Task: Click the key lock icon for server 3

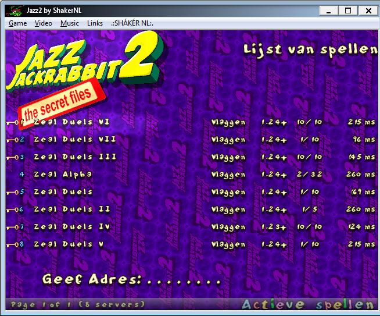Action: (12, 158)
